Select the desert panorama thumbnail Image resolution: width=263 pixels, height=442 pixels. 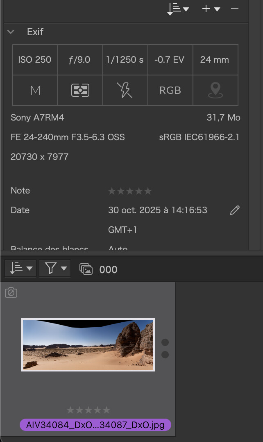click(x=88, y=345)
